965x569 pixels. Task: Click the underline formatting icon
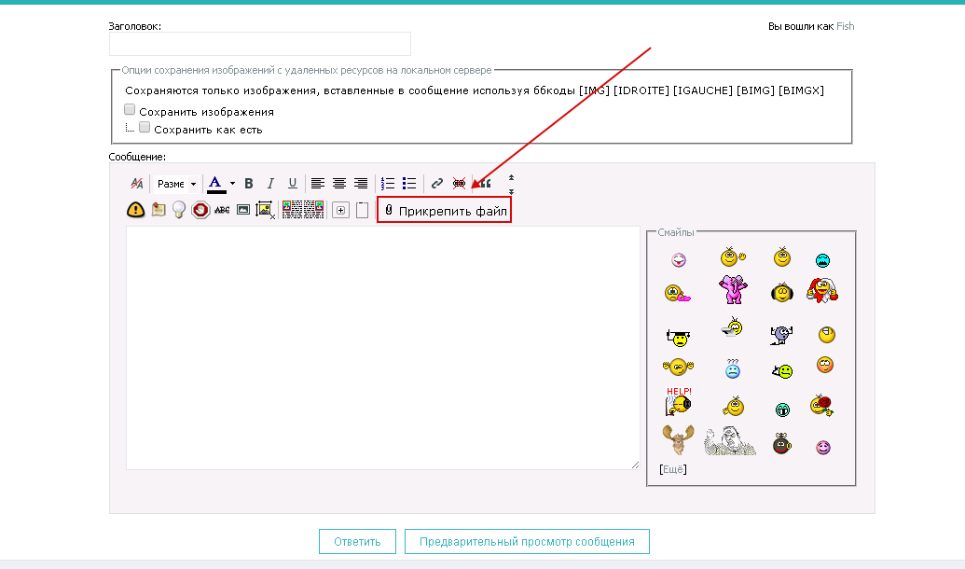292,184
